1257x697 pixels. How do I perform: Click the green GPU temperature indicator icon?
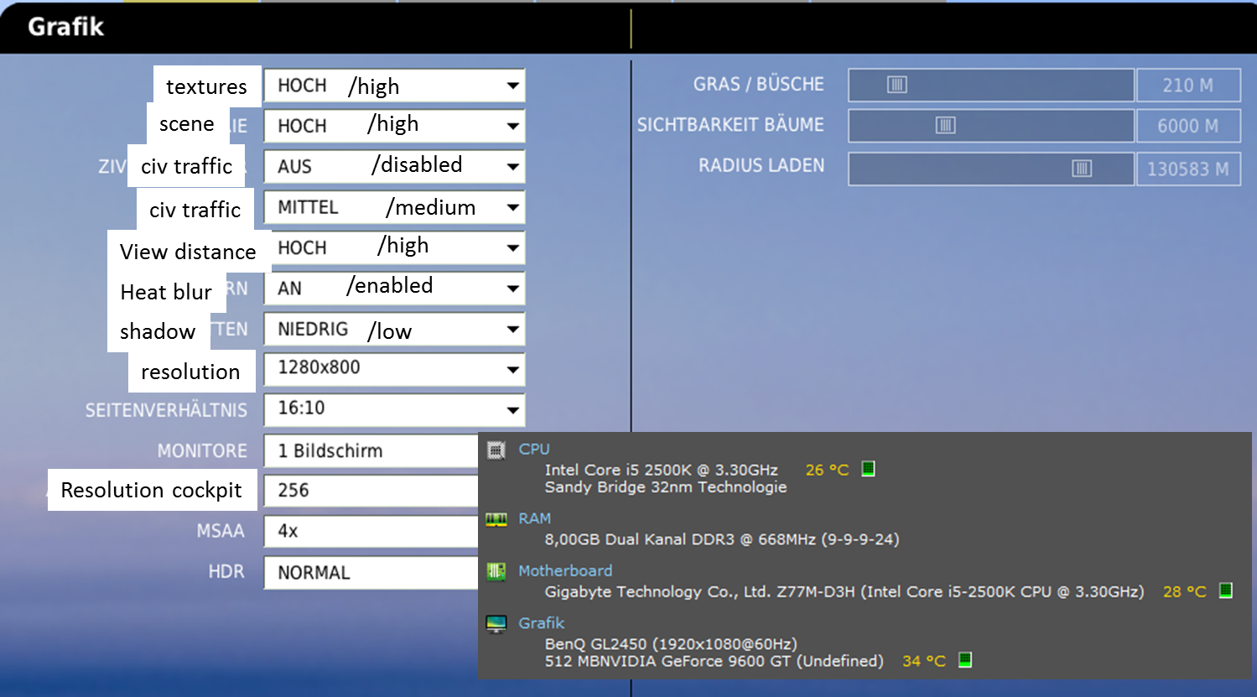(965, 660)
